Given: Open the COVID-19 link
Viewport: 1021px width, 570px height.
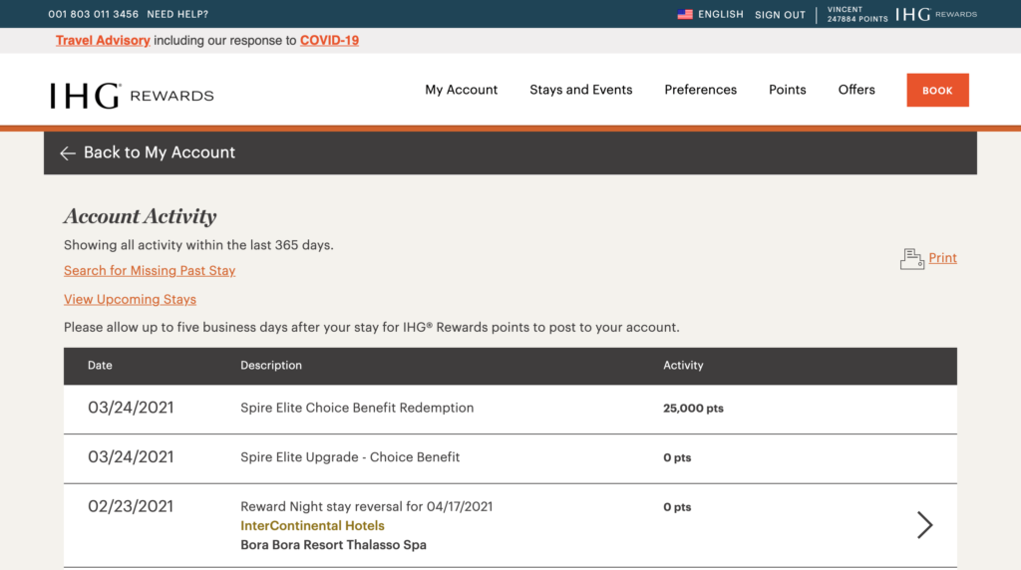Looking at the screenshot, I should click(329, 40).
